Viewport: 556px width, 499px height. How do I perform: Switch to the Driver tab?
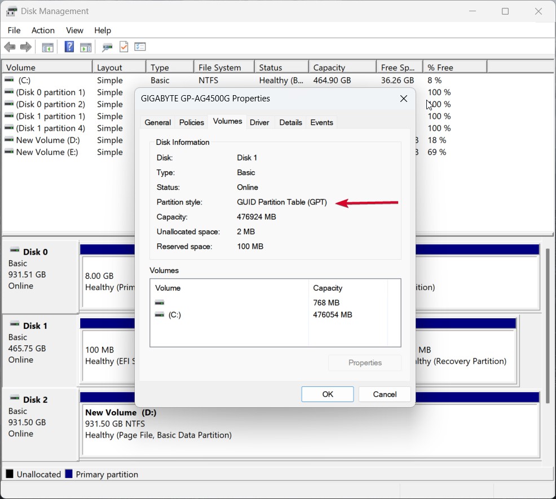259,122
